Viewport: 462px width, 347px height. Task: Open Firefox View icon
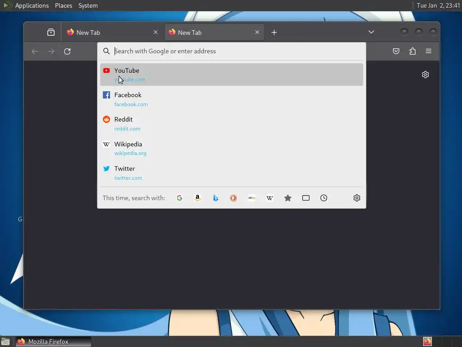[x=51, y=32]
